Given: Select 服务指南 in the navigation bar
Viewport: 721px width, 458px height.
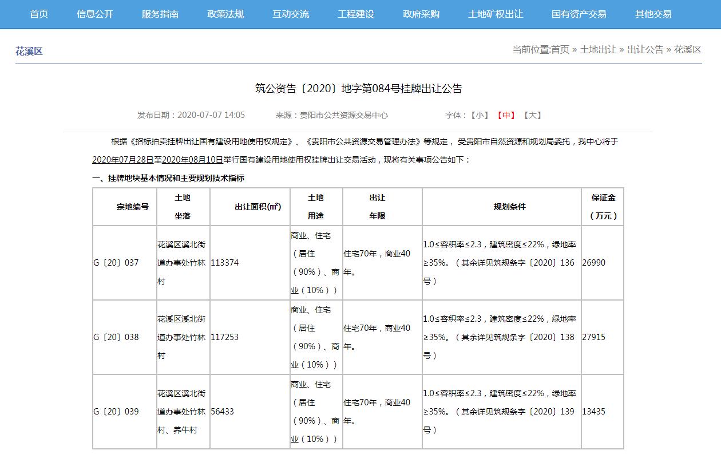Looking at the screenshot, I should [159, 14].
